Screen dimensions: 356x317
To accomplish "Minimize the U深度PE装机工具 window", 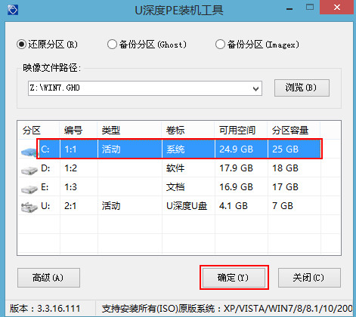I will tap(289, 9).
